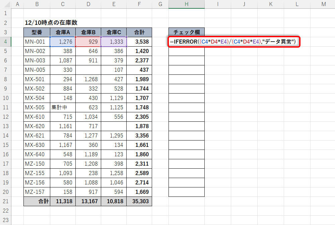
Task: Click the 合計 column header cell
Action: pyautogui.click(x=139, y=32)
